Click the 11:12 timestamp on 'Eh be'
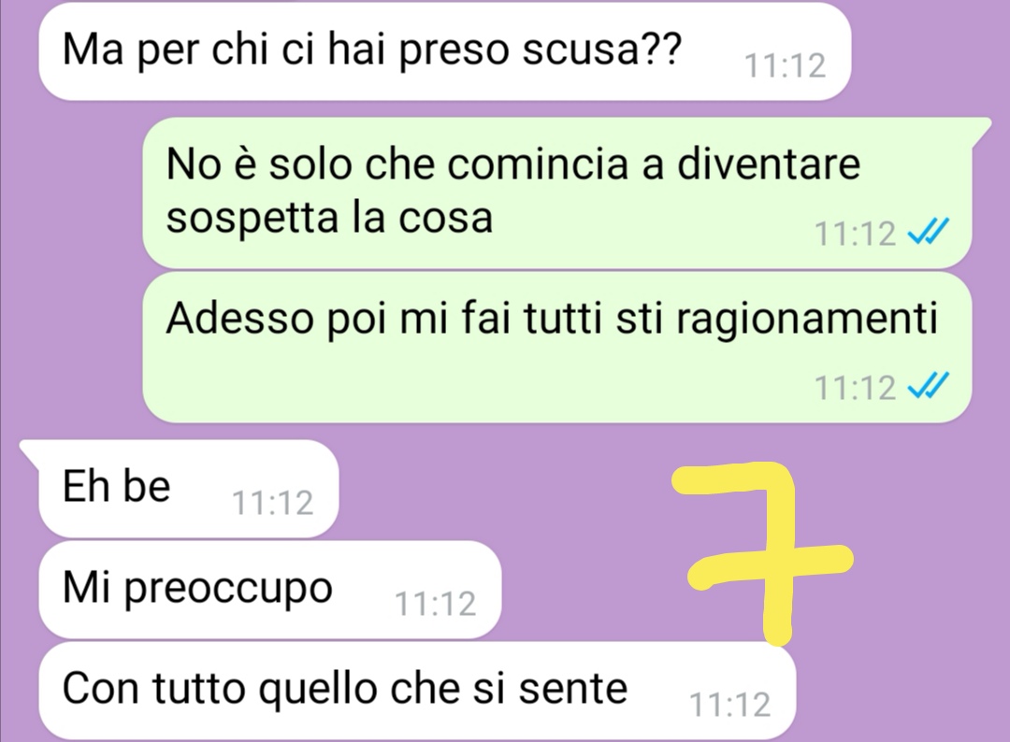 (272, 503)
